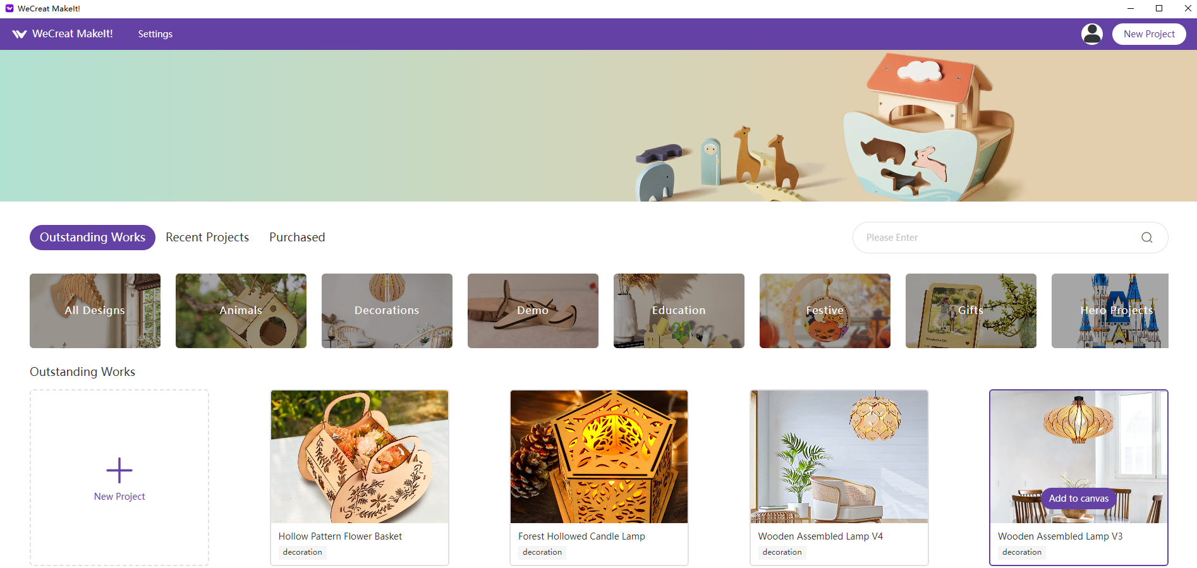This screenshot has width=1197, height=568.
Task: Open the Festive category tile
Action: point(825,311)
